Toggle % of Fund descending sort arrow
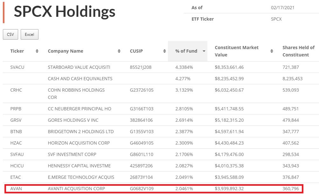Image resolution: width=319 pixels, height=194 pixels. tap(204, 51)
